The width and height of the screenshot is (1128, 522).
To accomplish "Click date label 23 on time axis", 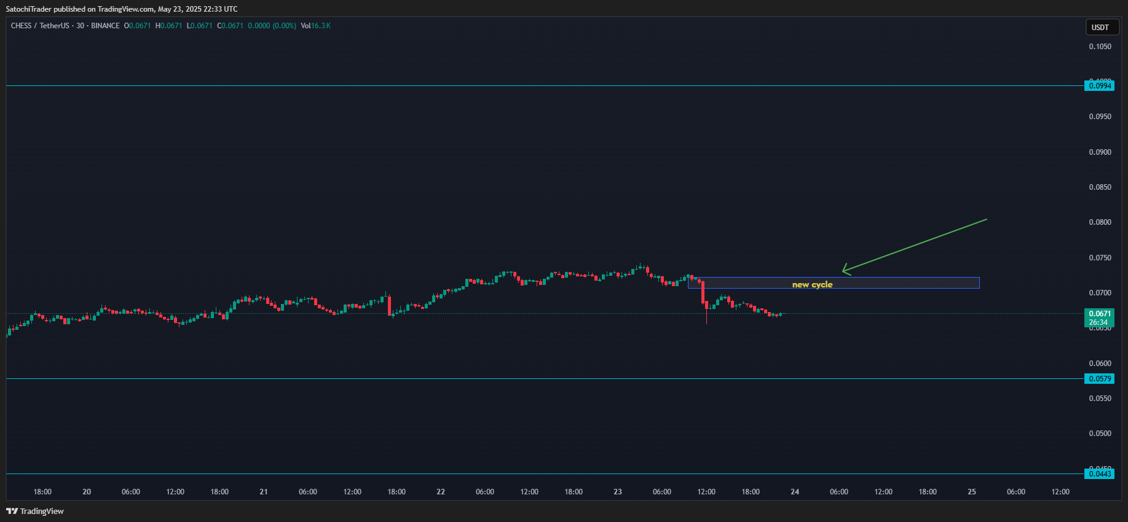I will [618, 492].
